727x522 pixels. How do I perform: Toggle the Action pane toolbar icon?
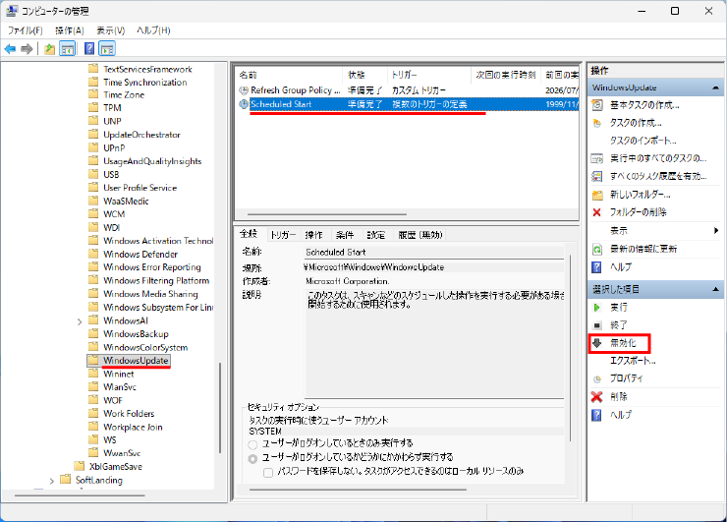(107, 49)
